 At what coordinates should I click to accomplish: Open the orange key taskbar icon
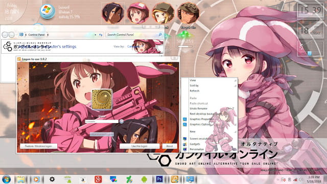[175, 179]
